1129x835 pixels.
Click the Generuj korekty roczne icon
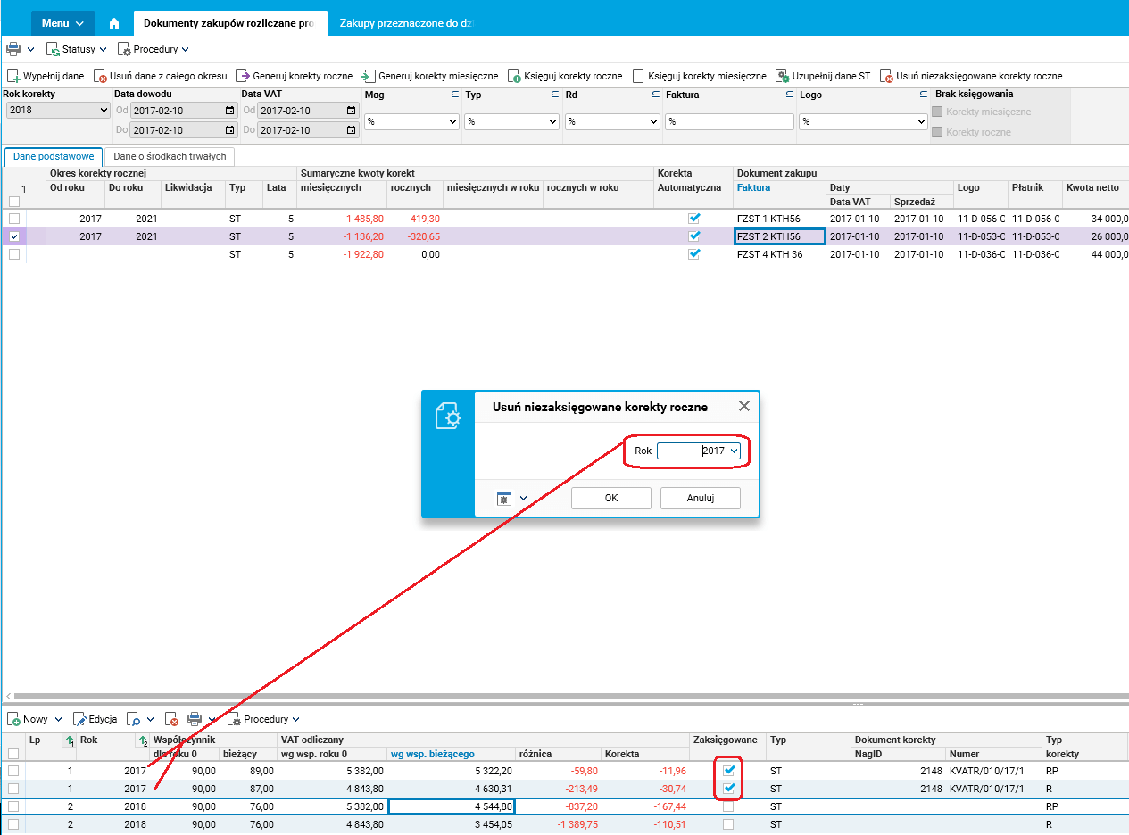(243, 77)
